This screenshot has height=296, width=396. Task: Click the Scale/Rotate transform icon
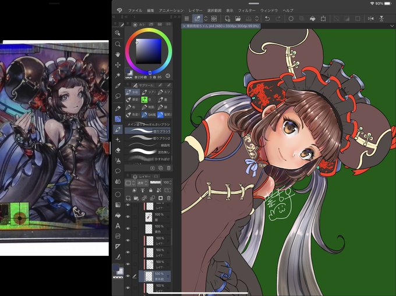click(x=323, y=19)
